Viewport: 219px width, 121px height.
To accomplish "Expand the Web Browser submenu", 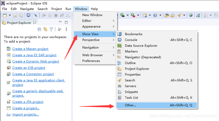I will tap(95, 55).
